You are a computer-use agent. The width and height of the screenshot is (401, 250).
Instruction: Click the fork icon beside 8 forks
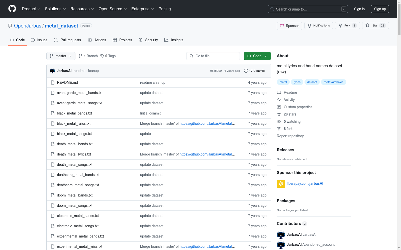[279, 129]
